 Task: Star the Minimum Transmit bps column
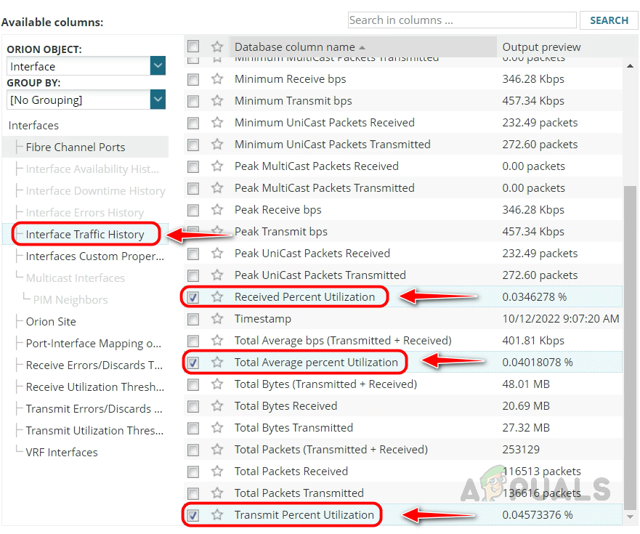point(217,100)
